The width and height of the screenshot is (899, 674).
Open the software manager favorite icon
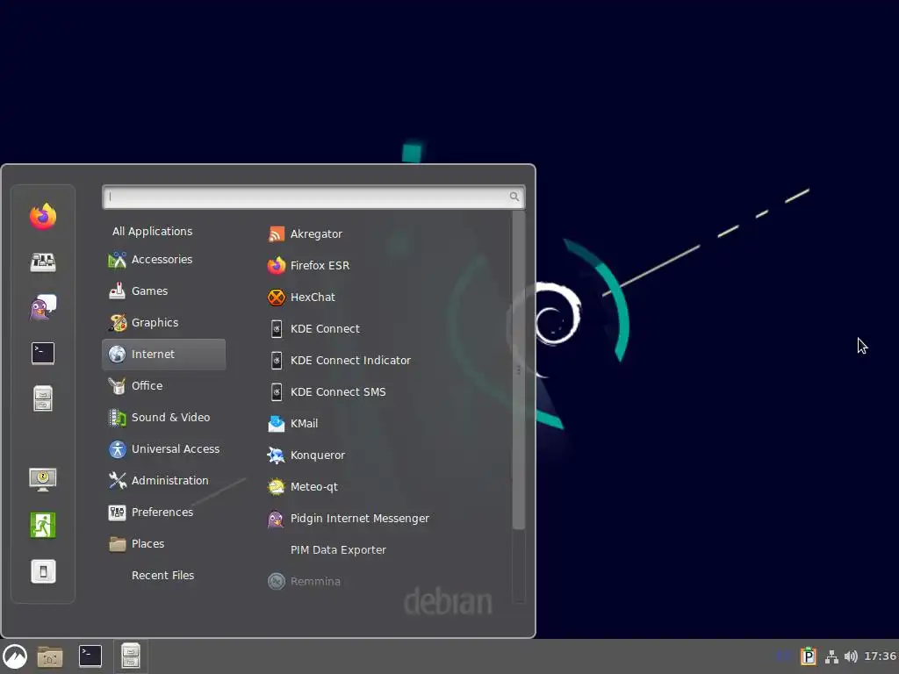[43, 262]
